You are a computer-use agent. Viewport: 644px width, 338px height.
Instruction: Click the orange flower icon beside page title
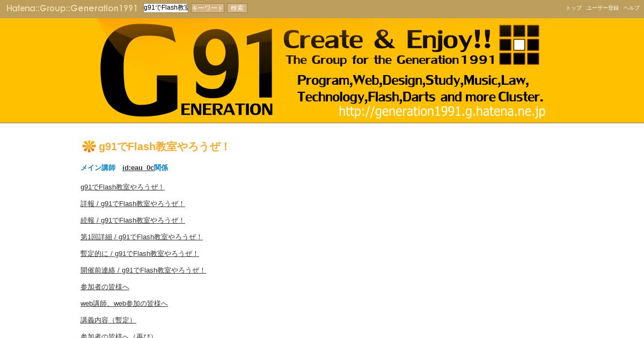[x=89, y=146]
